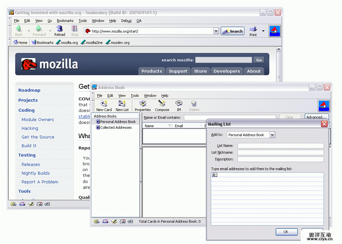Click New List in Address Book toolbar
The height and width of the screenshot is (244, 342).
tap(122, 106)
